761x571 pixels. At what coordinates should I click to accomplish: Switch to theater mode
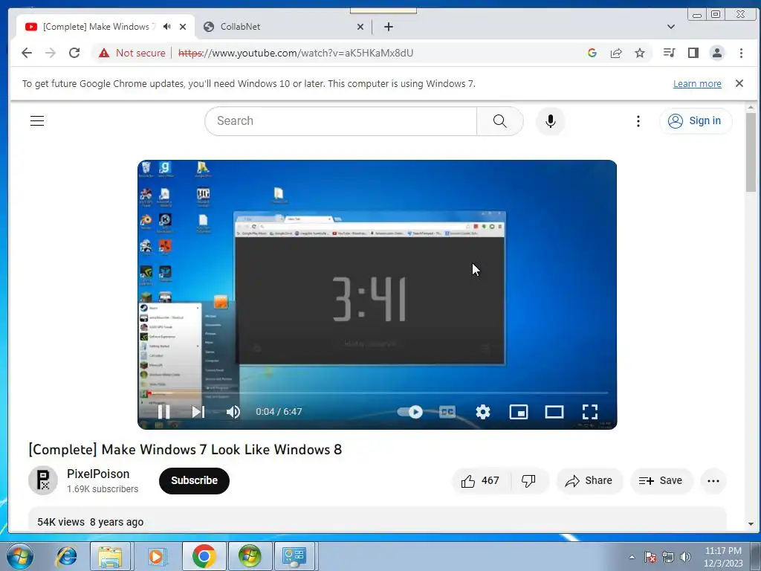[x=554, y=412]
